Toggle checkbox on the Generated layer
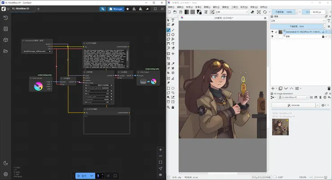The width and height of the screenshot is (332, 180). tap(276, 32)
